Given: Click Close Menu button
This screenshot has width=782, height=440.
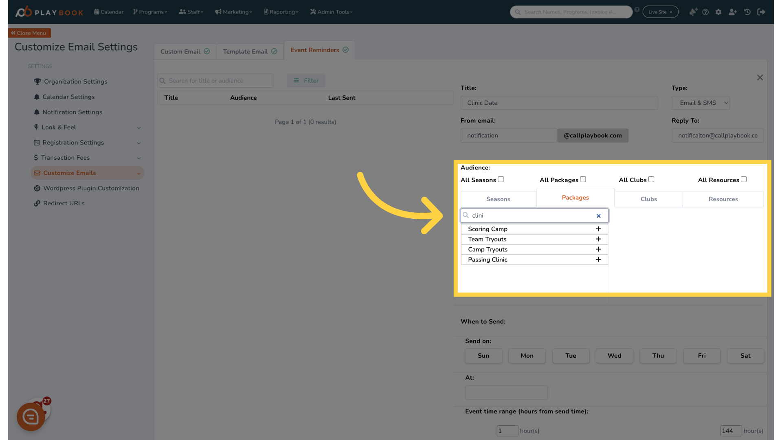Looking at the screenshot, I should click(29, 33).
